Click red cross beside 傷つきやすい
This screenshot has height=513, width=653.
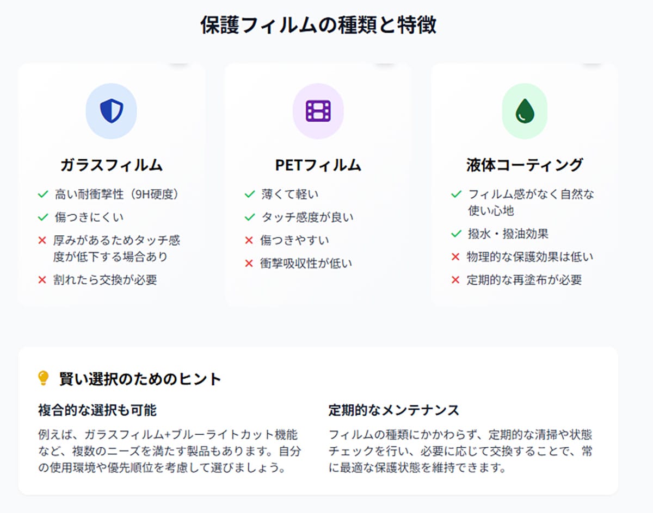pos(249,240)
